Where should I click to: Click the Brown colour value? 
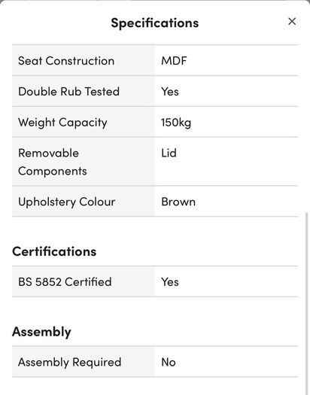point(178,202)
